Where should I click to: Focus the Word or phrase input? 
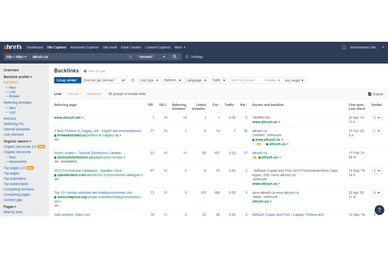(x=246, y=80)
